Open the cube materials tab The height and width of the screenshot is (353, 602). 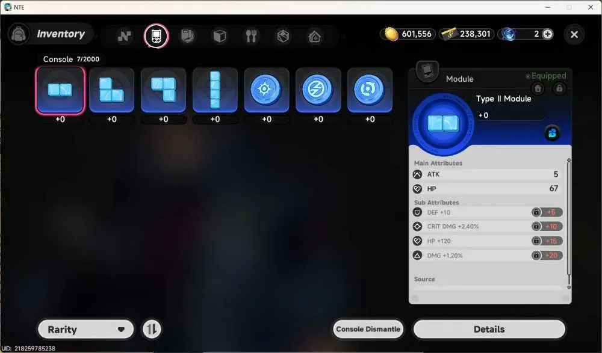pyautogui.click(x=219, y=36)
